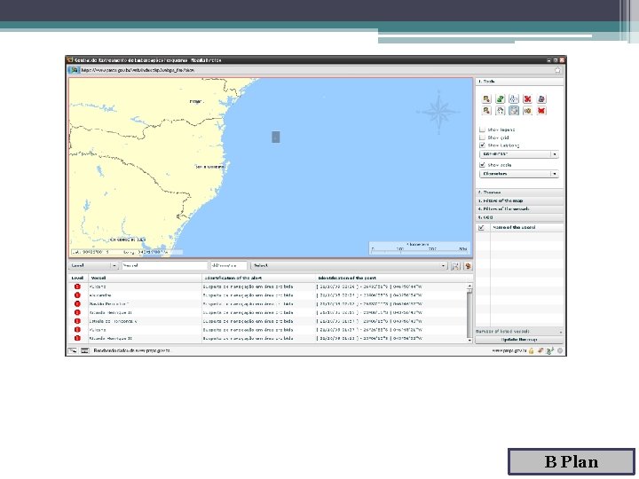This screenshot has height=479, width=639.
Task: Click the kilometers scale bar on the map
Action: tap(419, 248)
